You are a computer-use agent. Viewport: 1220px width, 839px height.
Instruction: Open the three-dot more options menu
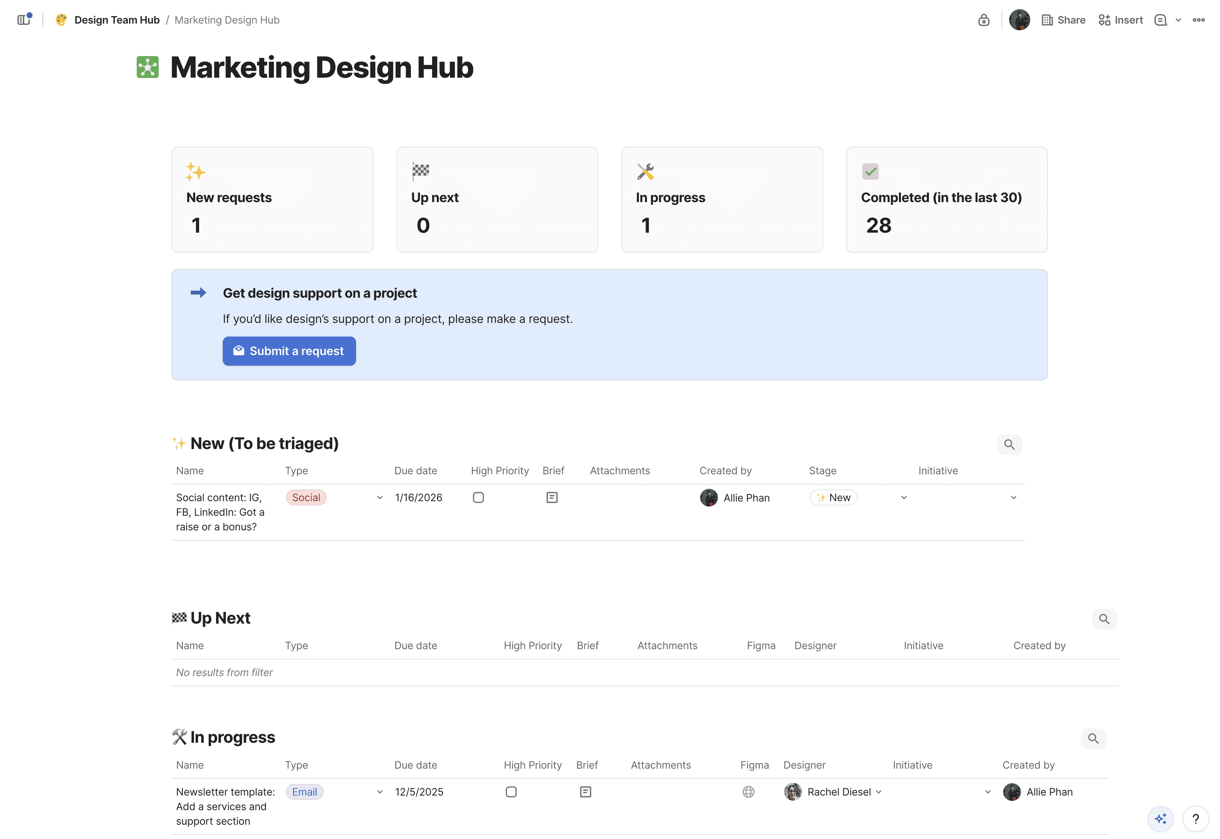[x=1198, y=20]
